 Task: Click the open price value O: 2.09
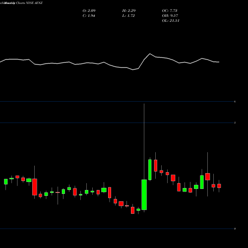pyautogui.click(x=89, y=11)
